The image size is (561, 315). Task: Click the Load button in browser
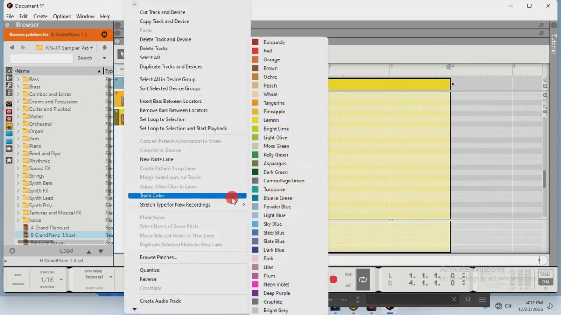click(x=67, y=251)
